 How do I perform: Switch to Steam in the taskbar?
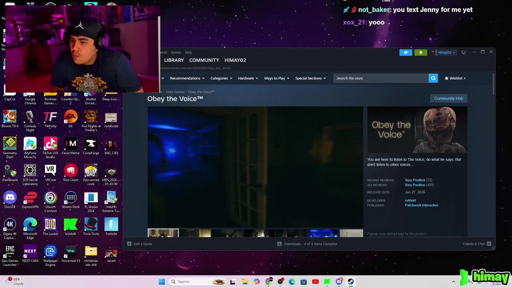tap(350, 282)
